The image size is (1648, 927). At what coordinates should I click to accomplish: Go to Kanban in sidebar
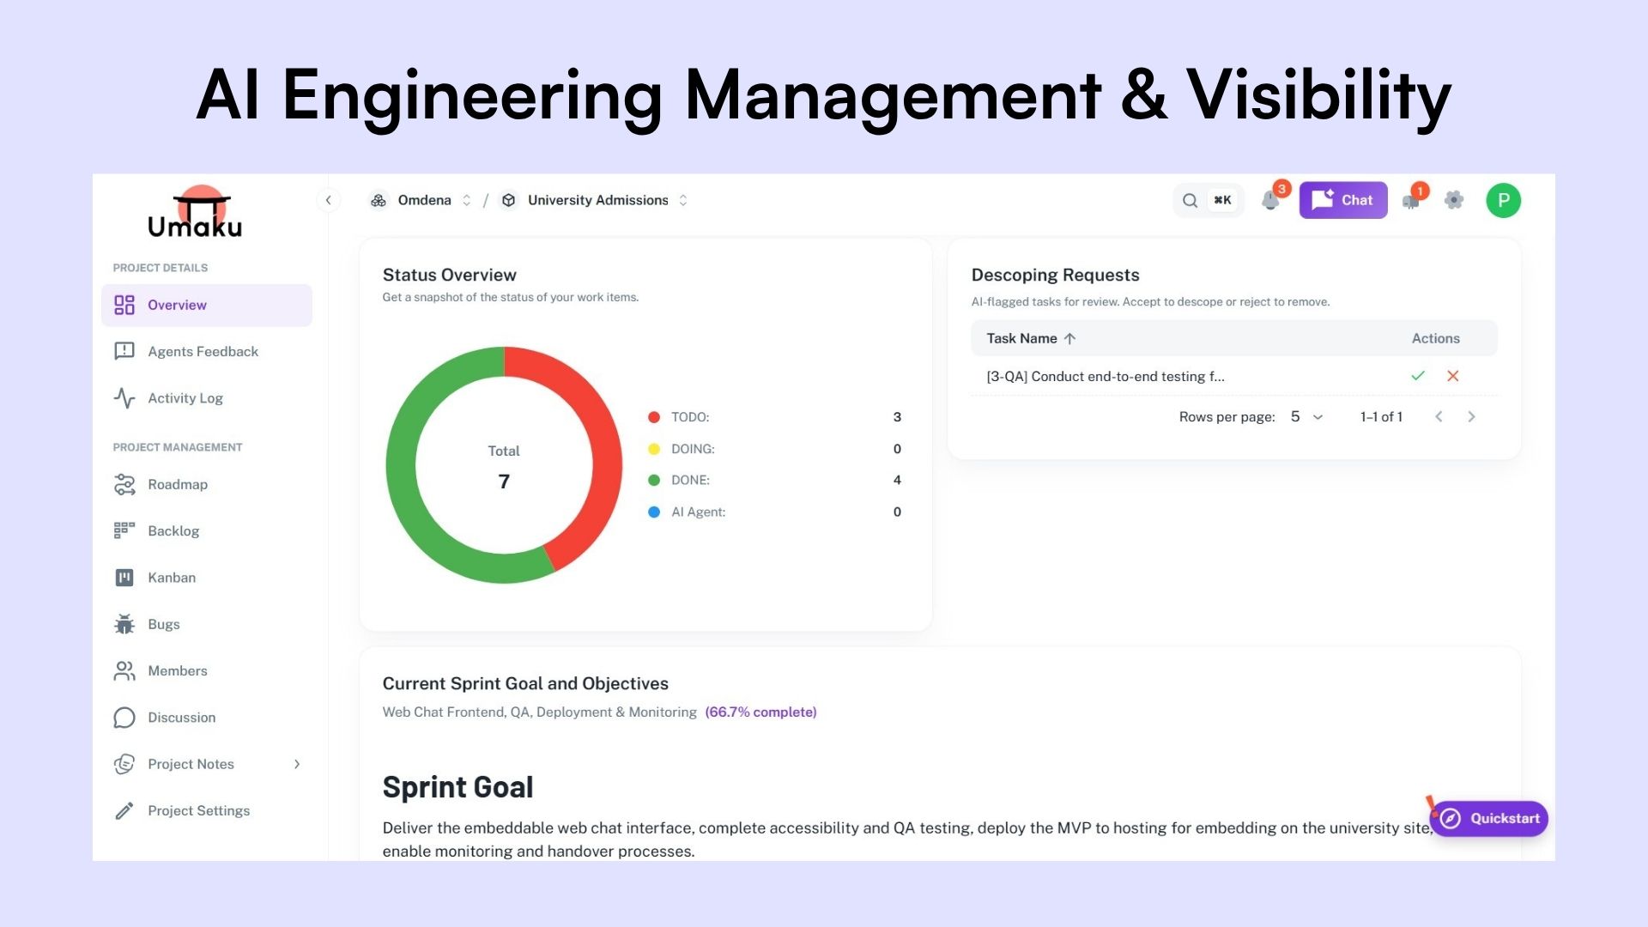pos(172,578)
